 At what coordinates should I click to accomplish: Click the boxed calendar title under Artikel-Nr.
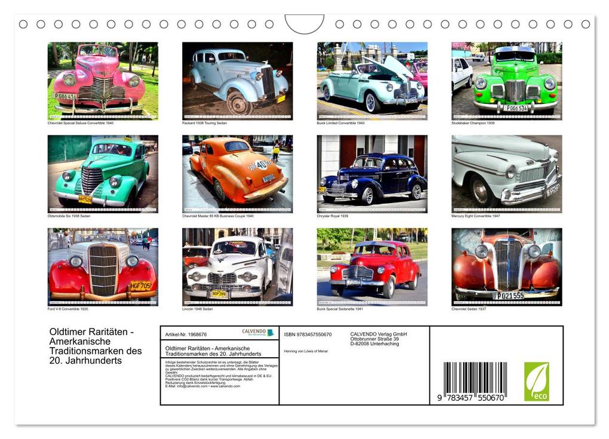pyautogui.click(x=213, y=351)
